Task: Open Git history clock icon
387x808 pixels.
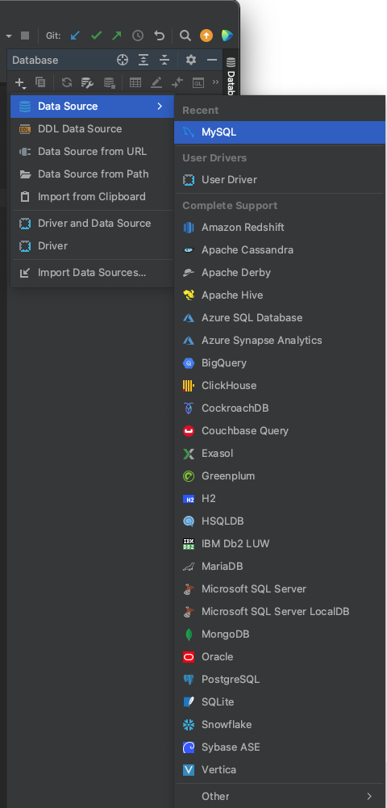Action: (138, 36)
